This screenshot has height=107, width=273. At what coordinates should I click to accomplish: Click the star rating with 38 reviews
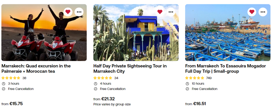(11, 78)
